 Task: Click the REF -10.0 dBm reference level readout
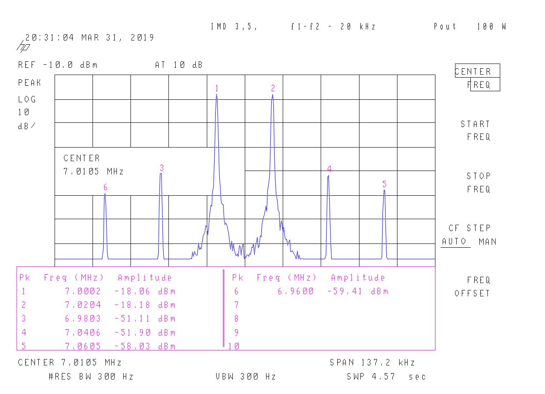[x=58, y=65]
